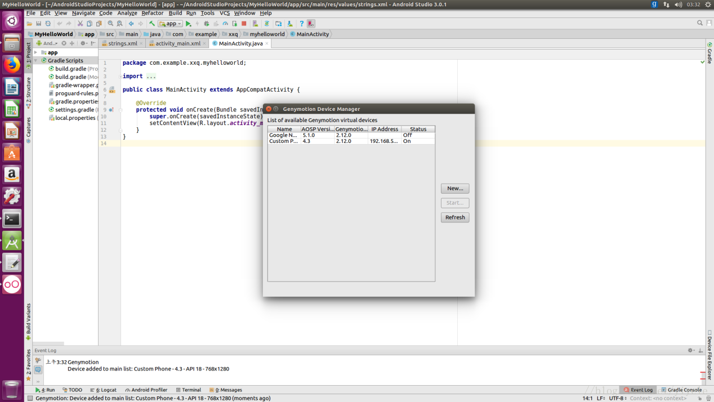This screenshot has width=714, height=402.
Task: Open the app run configuration dropdown
Action: 170,24
